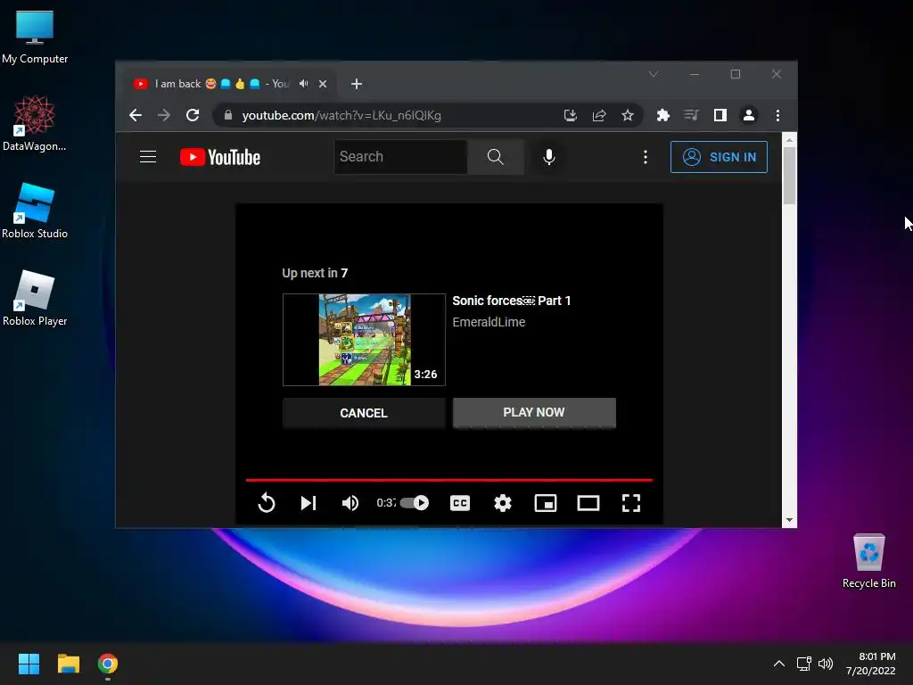Click the EmeraldLime channel name

[489, 322]
